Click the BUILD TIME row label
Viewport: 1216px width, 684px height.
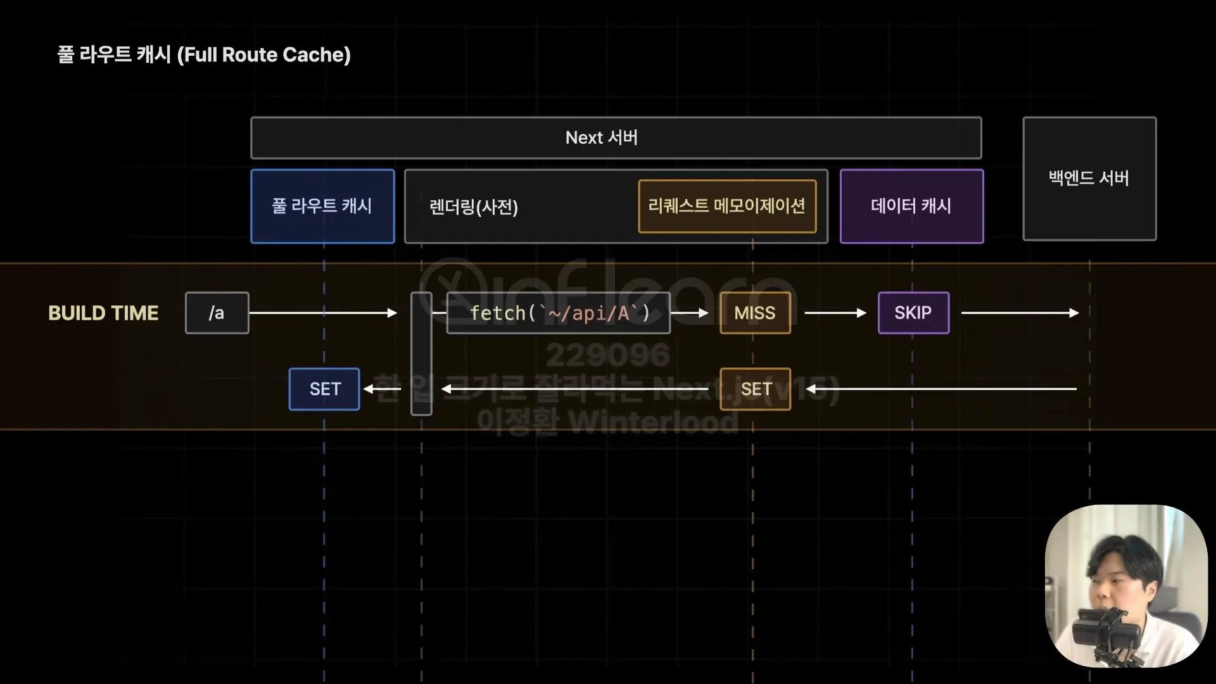(x=103, y=312)
